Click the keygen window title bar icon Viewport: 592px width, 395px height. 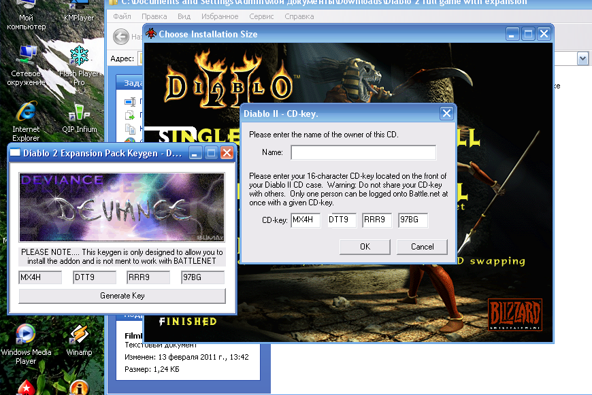pyautogui.click(x=15, y=153)
